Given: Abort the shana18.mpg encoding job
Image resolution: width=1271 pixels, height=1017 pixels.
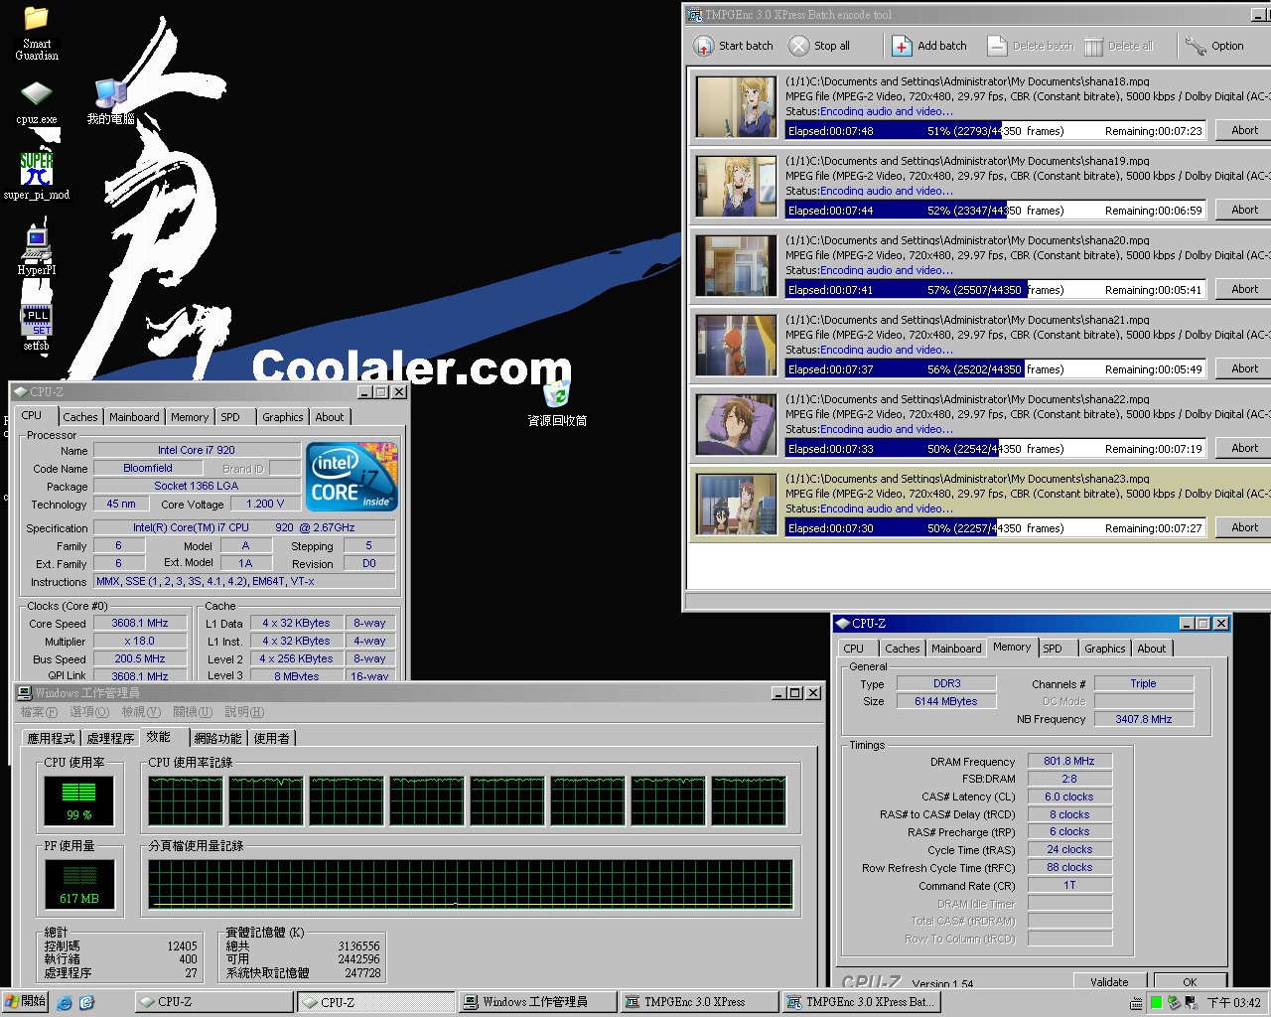Looking at the screenshot, I should pyautogui.click(x=1244, y=130).
